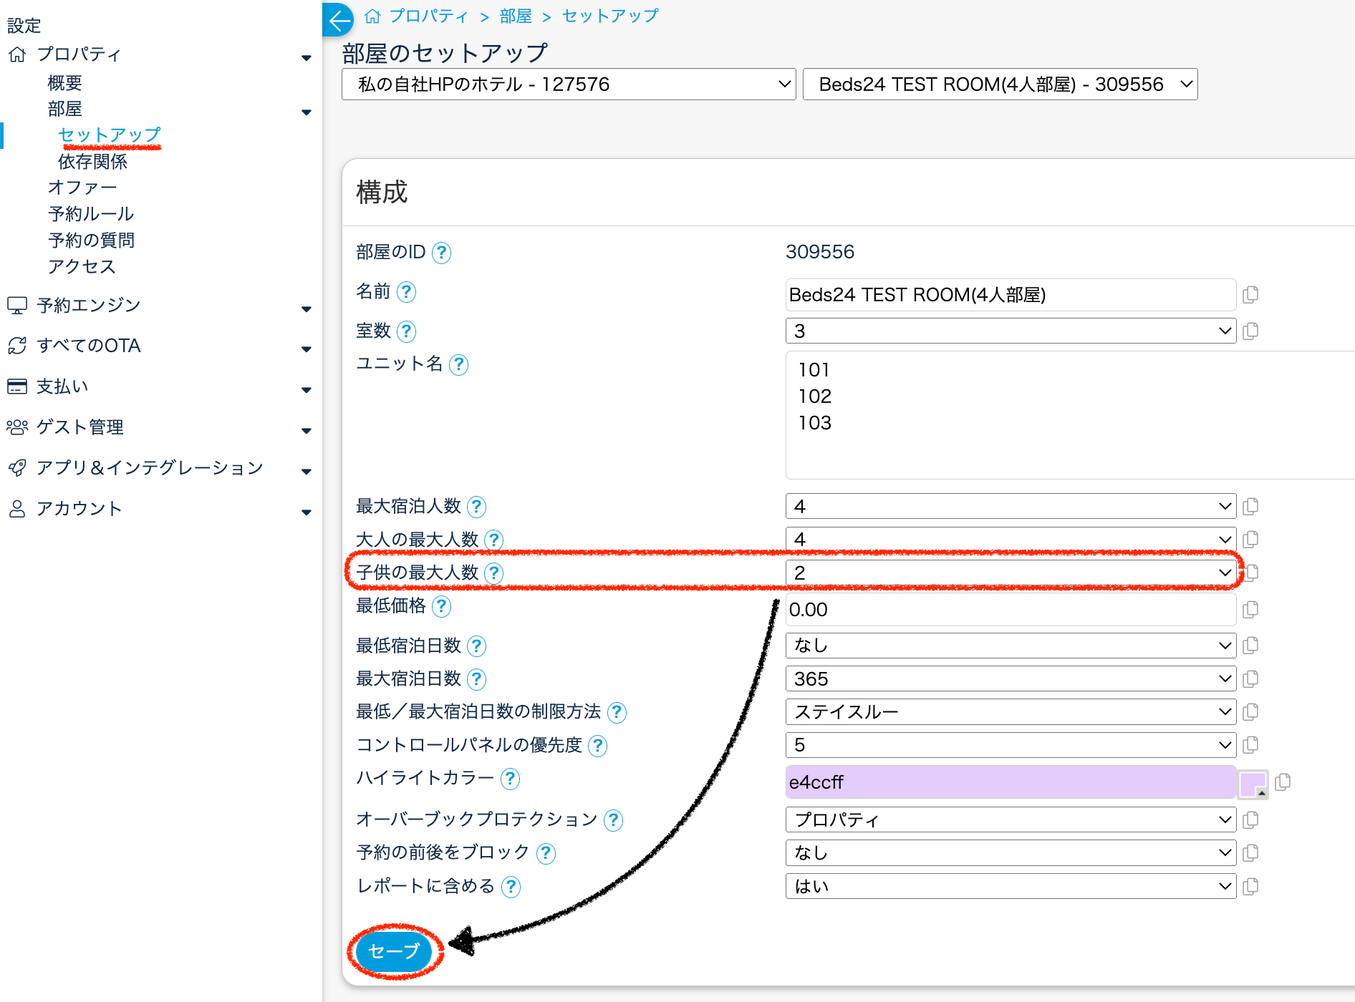Open 依存関係 from the sidebar
The image size is (1355, 1002).
[x=92, y=162]
